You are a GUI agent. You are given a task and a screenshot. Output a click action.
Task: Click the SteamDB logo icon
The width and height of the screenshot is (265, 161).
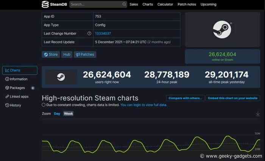45,5
